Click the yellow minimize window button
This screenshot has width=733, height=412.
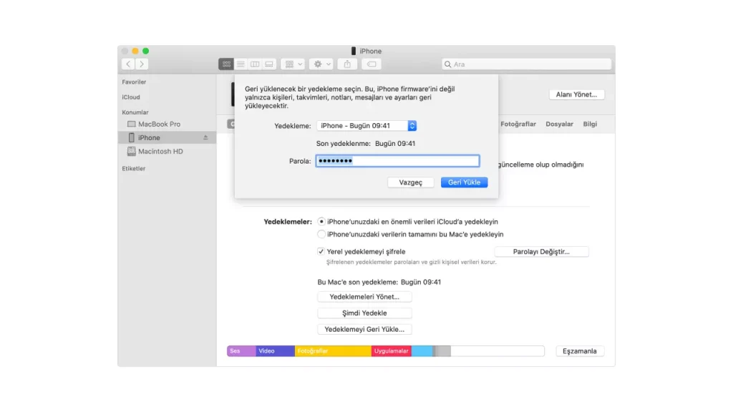tap(135, 51)
